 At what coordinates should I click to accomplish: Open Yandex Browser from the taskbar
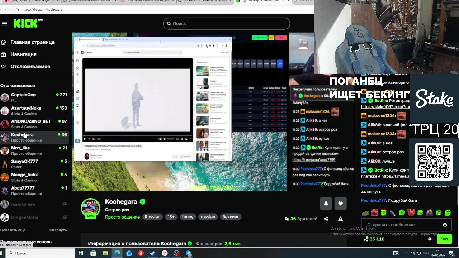pyautogui.click(x=165, y=253)
